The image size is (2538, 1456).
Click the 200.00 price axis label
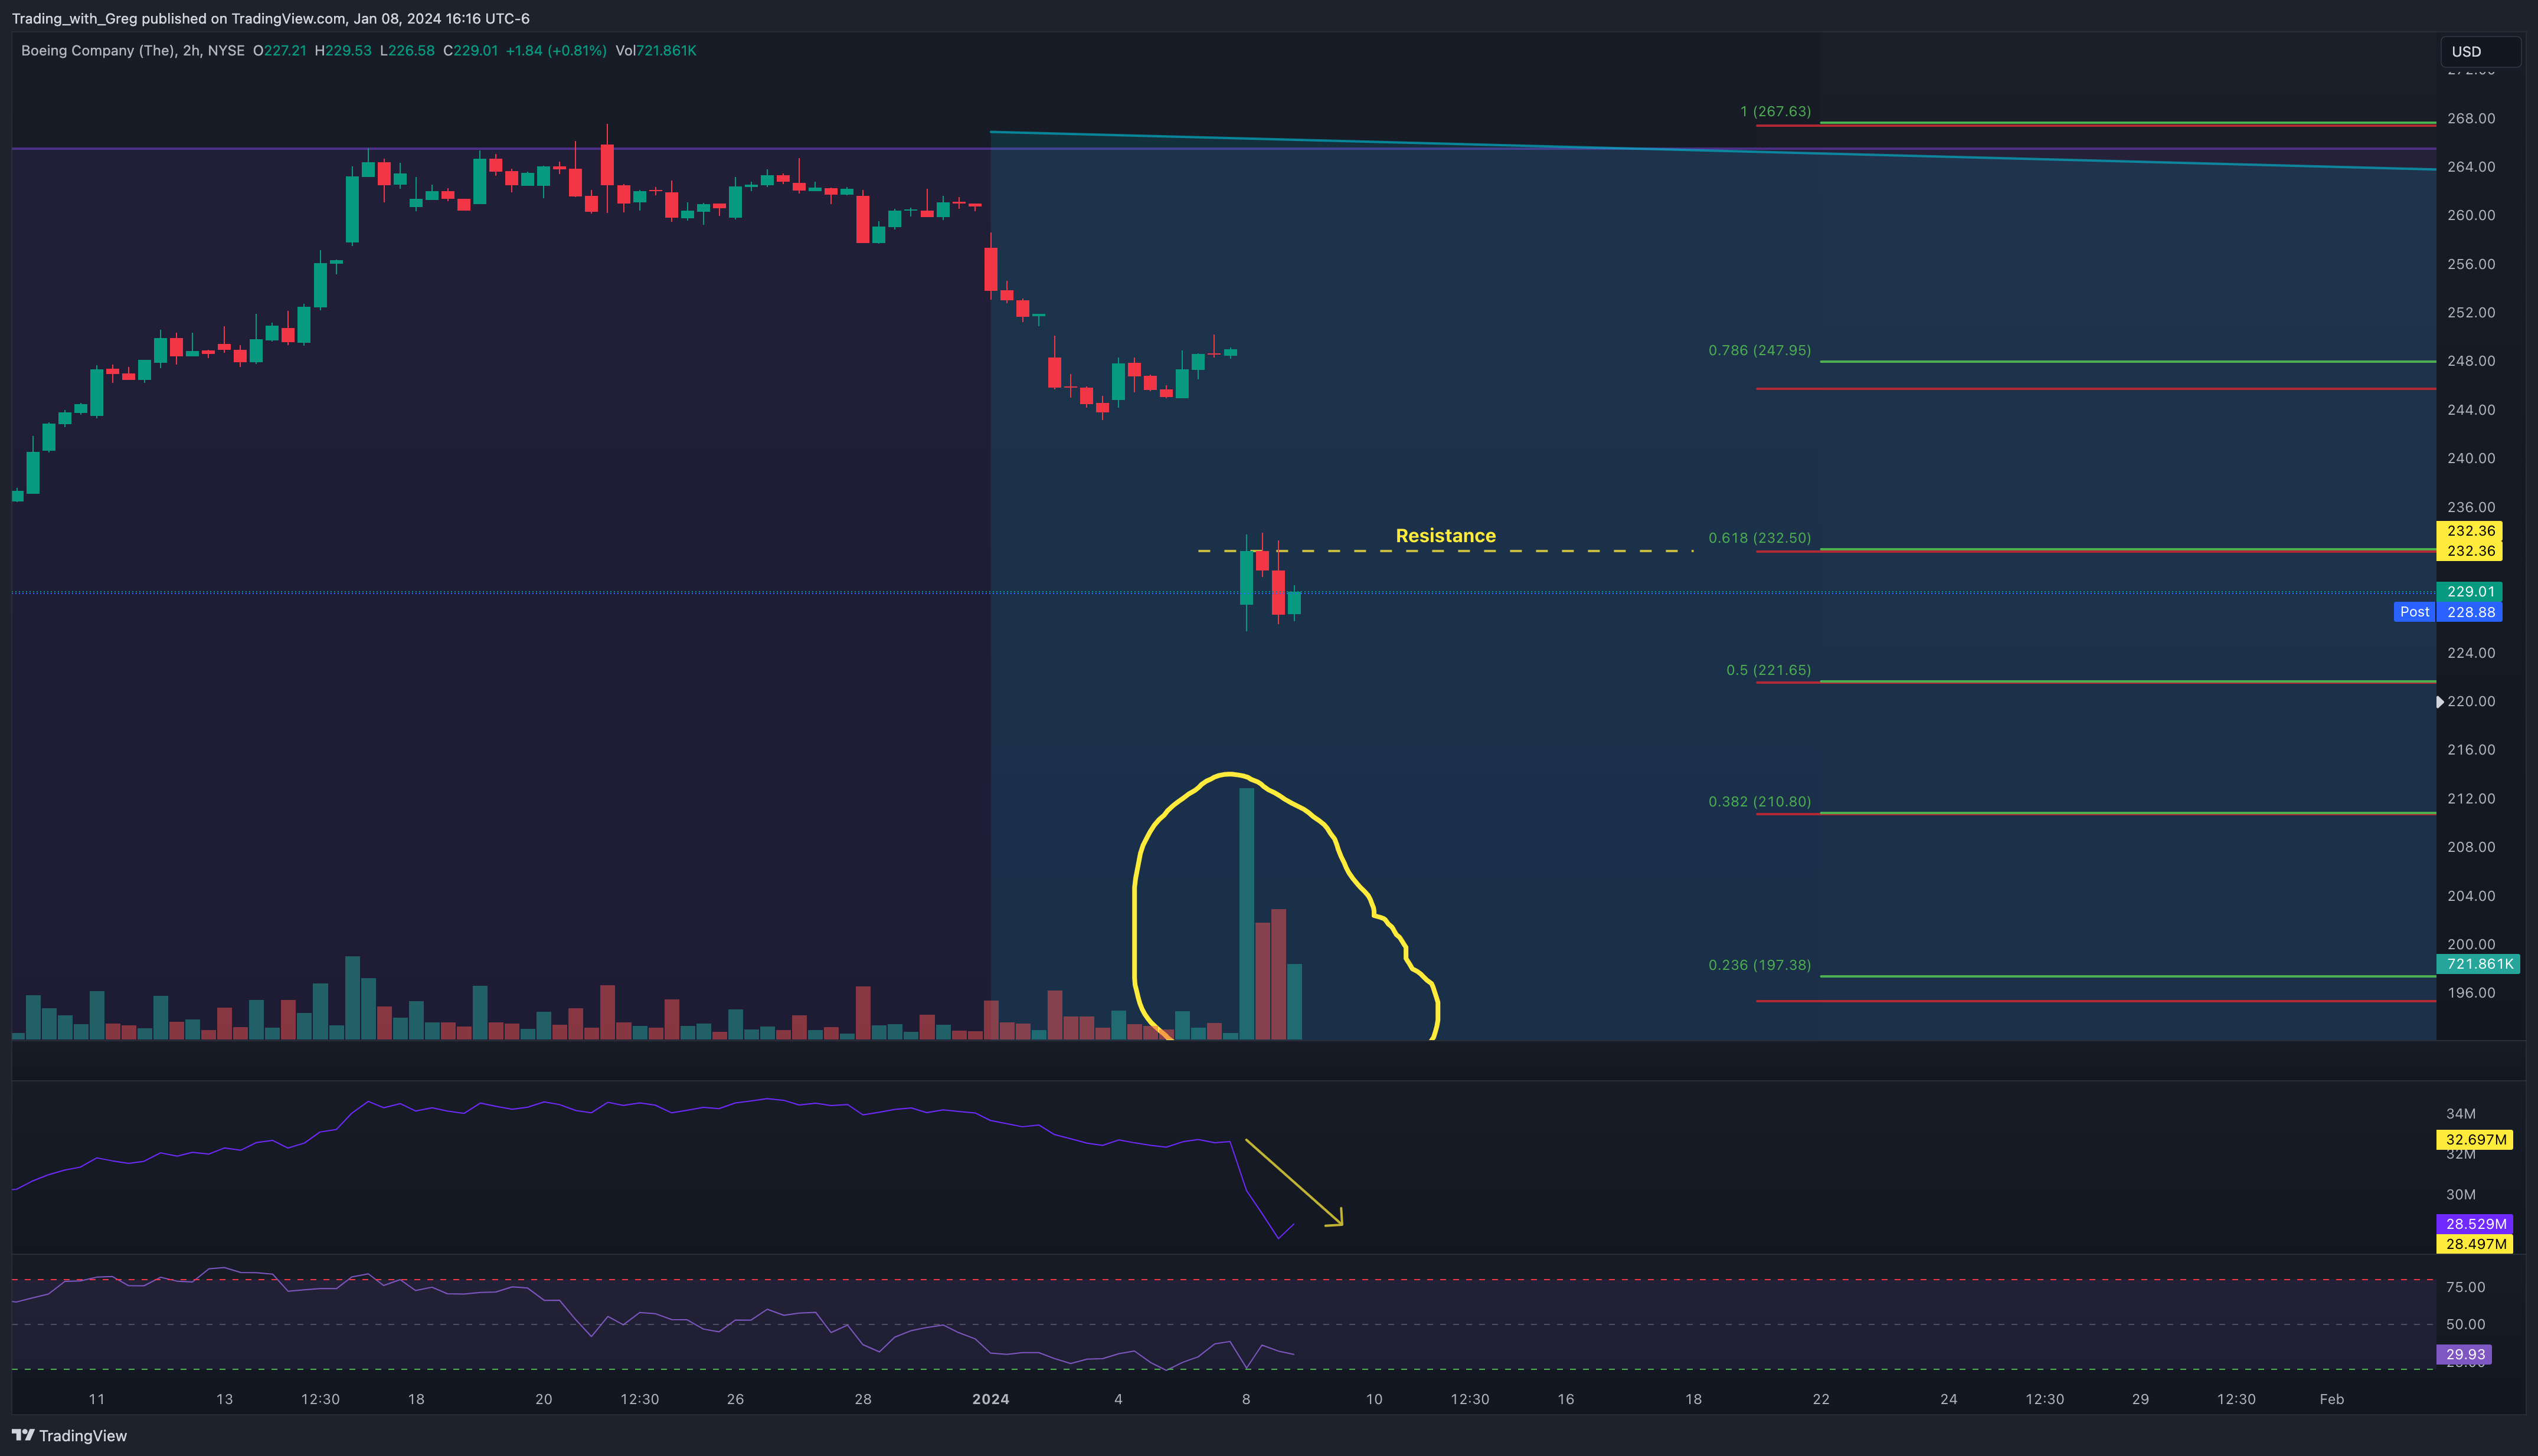click(x=2470, y=944)
